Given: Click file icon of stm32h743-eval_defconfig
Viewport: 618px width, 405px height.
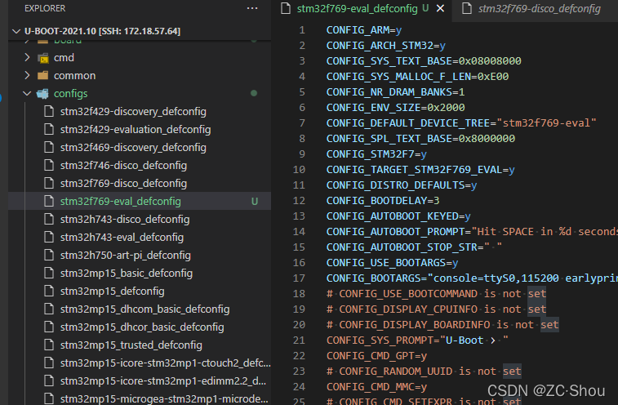Looking at the screenshot, I should [x=49, y=237].
